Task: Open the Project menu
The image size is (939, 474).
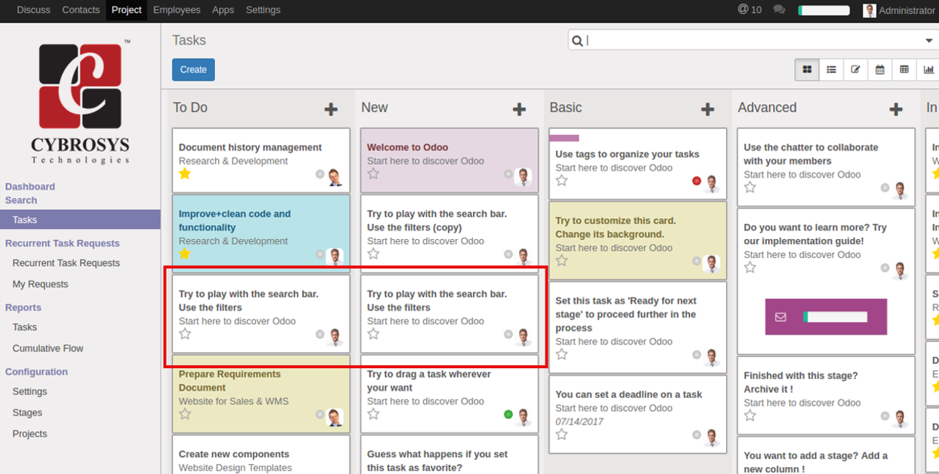Action: click(126, 10)
